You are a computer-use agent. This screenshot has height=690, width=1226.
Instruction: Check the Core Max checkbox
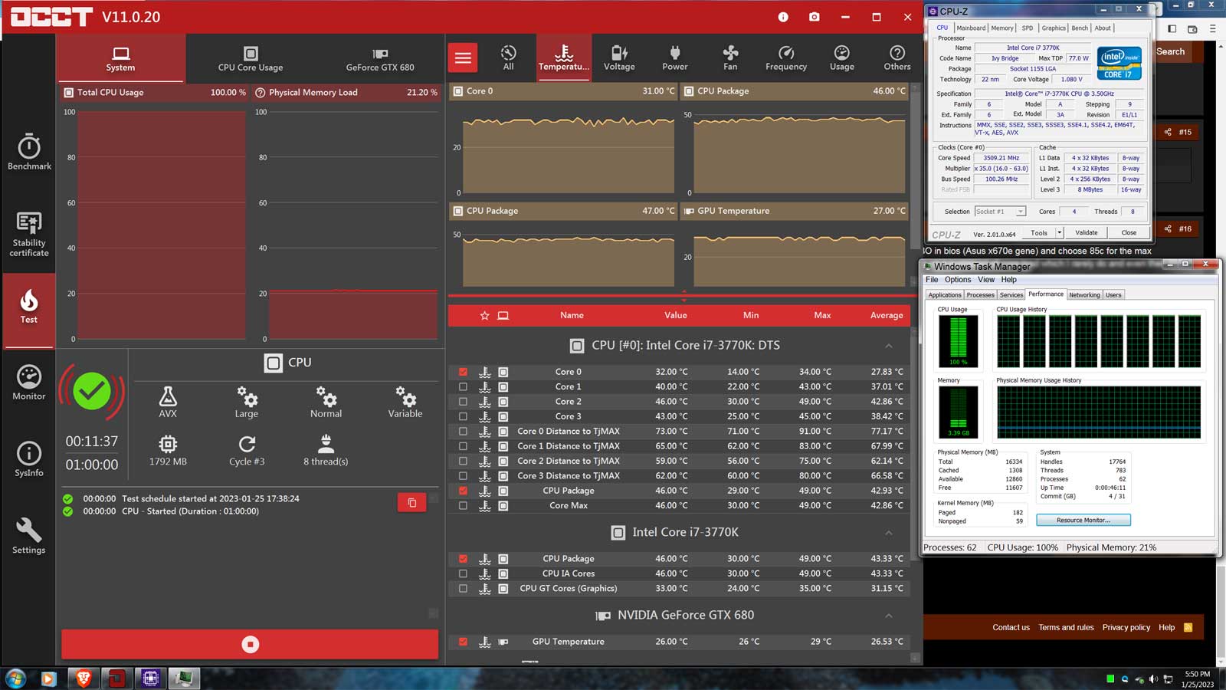pos(463,506)
